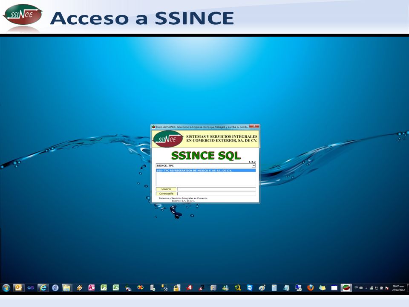Show hidden system tray icons arrow
Image resolution: width=409 pixels, height=307 pixels.
(366, 288)
